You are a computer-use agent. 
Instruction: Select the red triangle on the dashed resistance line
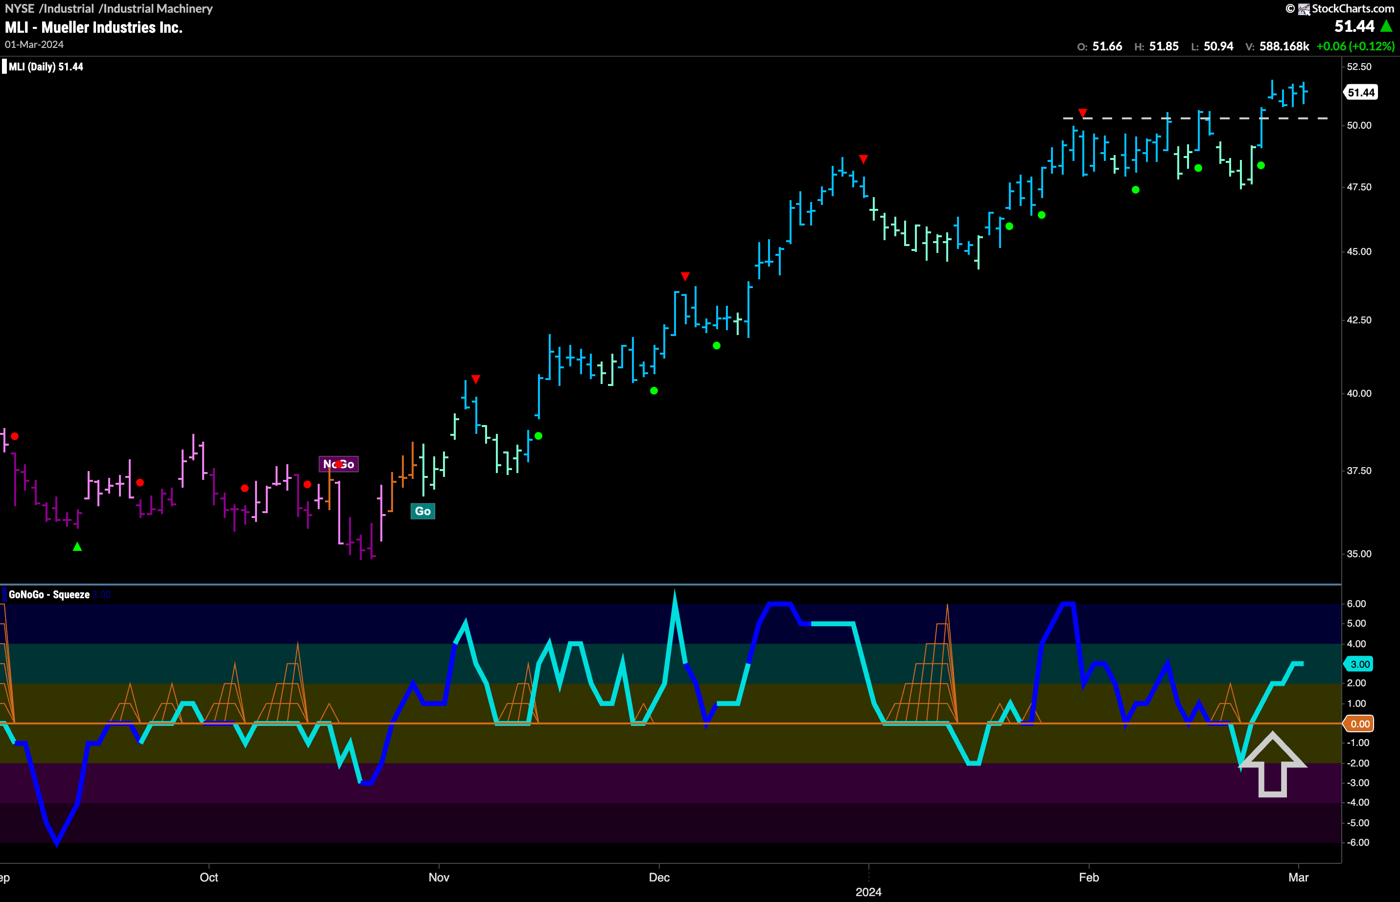pyautogui.click(x=1083, y=113)
